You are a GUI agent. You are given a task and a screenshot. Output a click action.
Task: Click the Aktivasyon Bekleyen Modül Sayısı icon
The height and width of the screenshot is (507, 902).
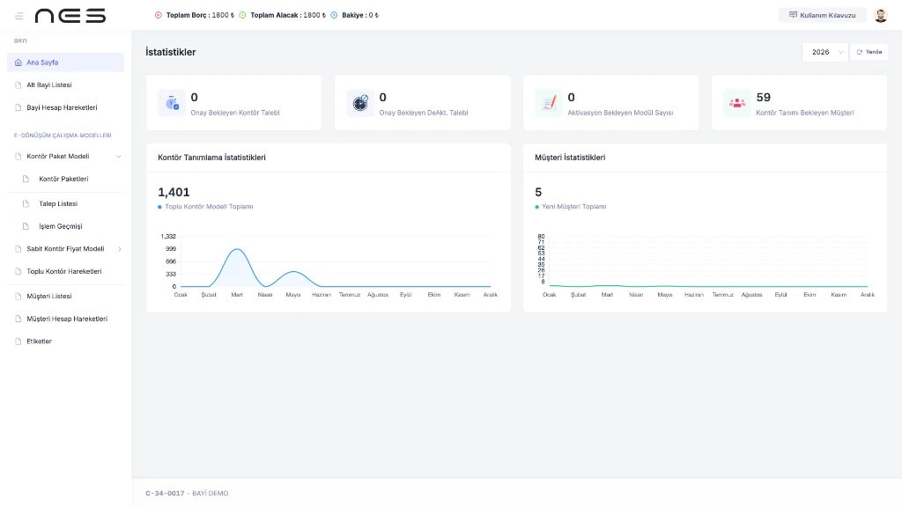click(549, 103)
